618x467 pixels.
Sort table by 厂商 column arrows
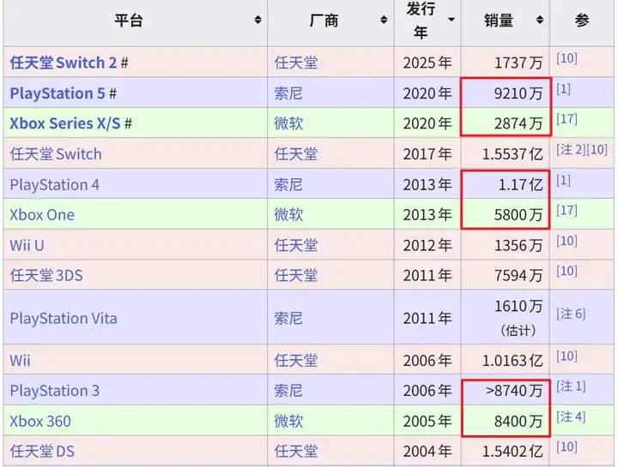click(x=384, y=20)
